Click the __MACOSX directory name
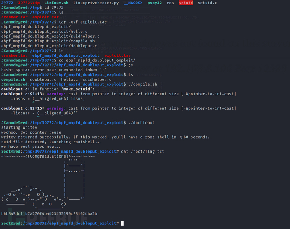290x229 pixels. tap(133, 3)
